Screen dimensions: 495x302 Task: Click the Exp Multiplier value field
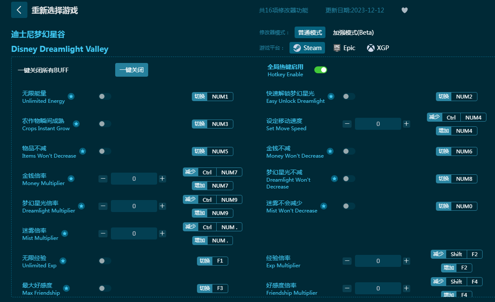(x=378, y=261)
